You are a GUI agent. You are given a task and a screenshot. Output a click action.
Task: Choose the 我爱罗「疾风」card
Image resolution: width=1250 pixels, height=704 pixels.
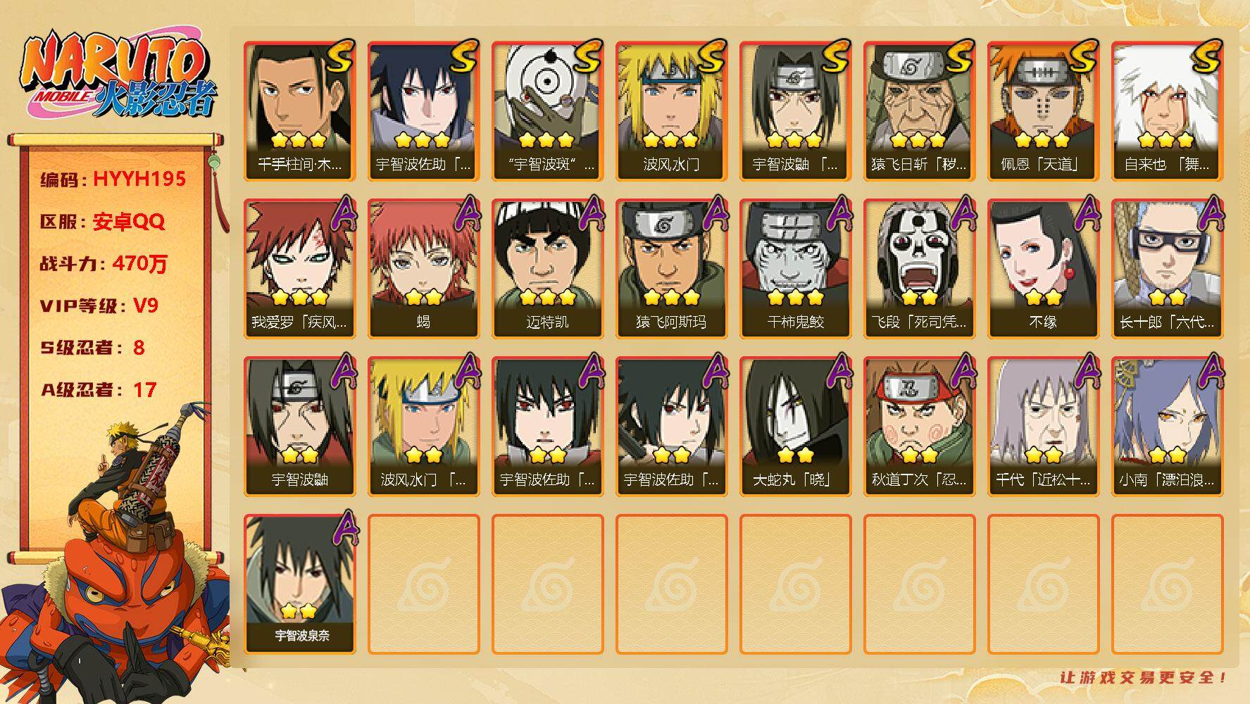[299, 268]
